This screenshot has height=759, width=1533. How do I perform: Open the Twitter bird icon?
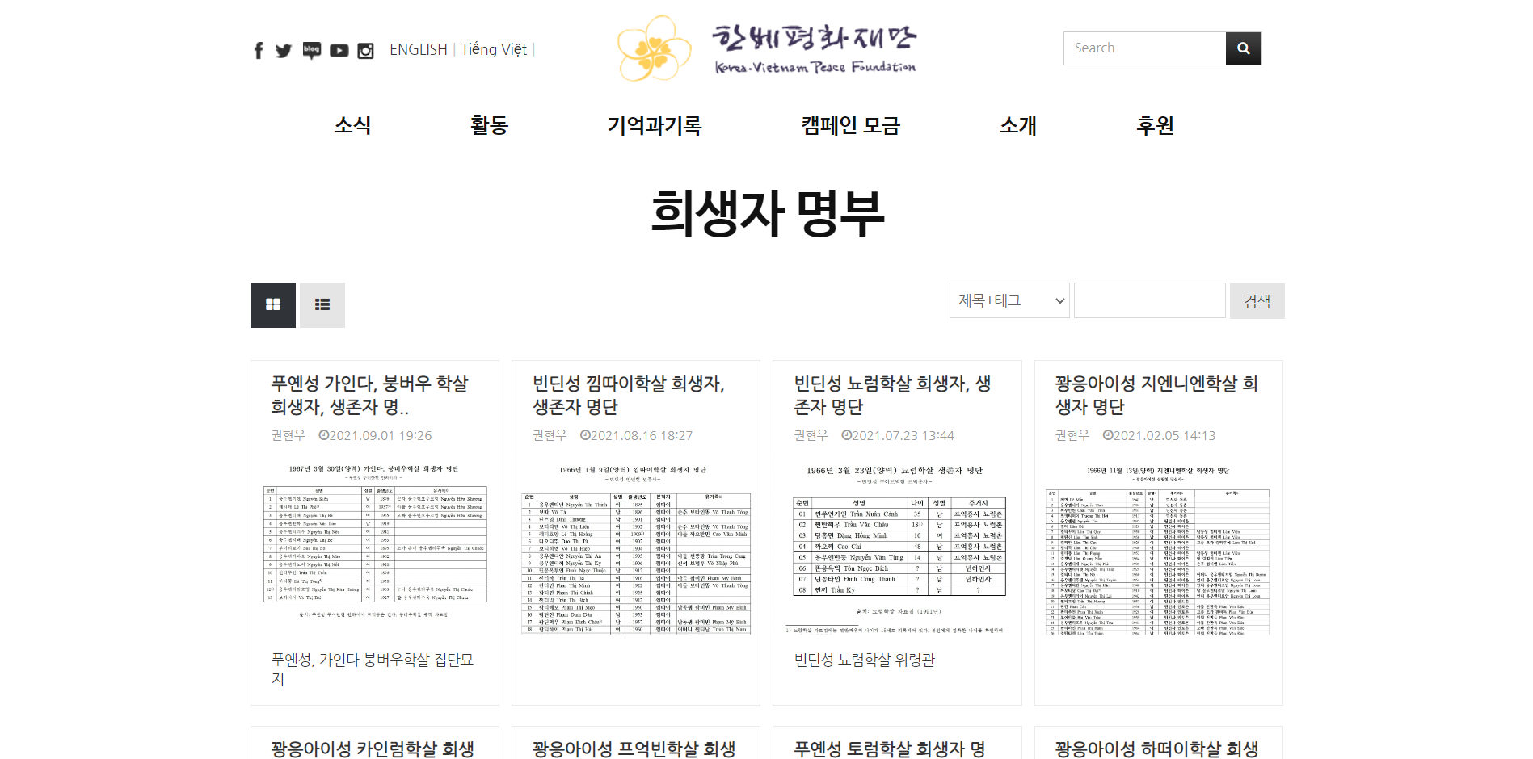[284, 51]
